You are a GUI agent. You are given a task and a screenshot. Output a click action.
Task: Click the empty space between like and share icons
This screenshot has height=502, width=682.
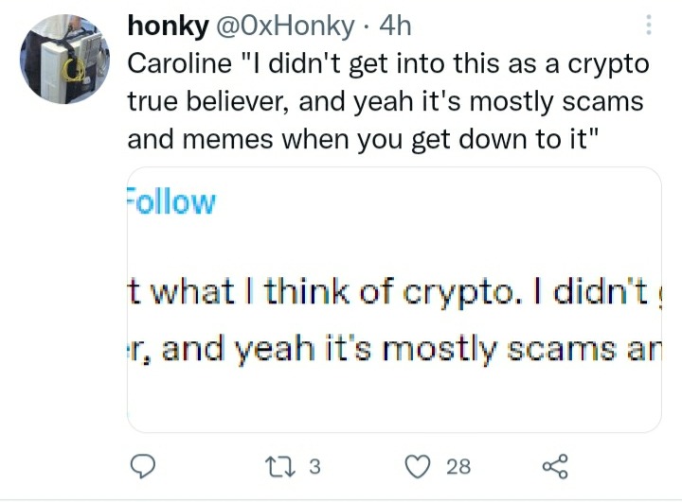pos(507,466)
